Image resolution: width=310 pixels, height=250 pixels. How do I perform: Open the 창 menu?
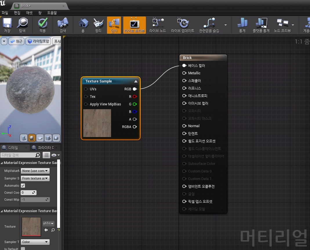(40, 13)
